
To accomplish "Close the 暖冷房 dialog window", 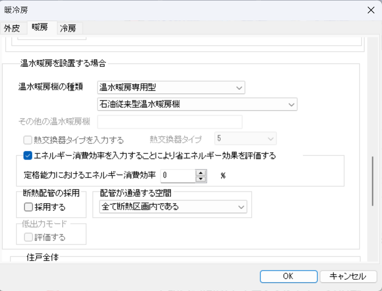I will (x=371, y=10).
